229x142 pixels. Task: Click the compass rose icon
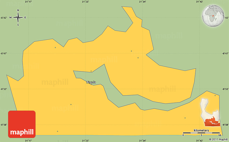pos(18,18)
